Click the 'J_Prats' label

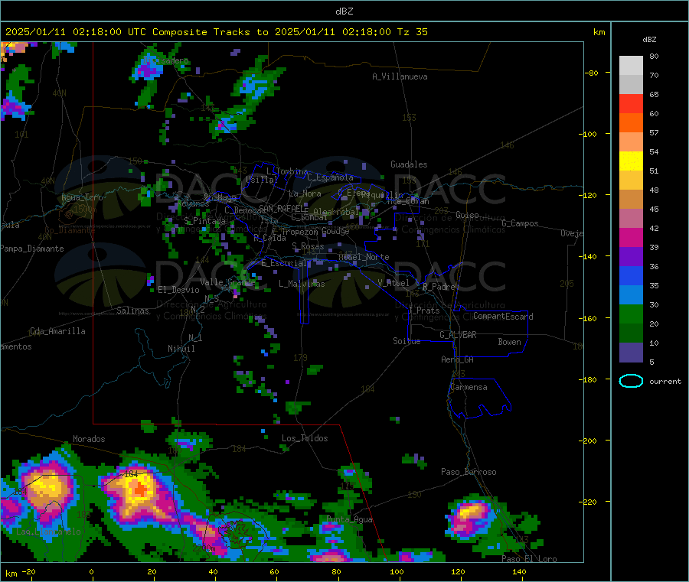(423, 310)
